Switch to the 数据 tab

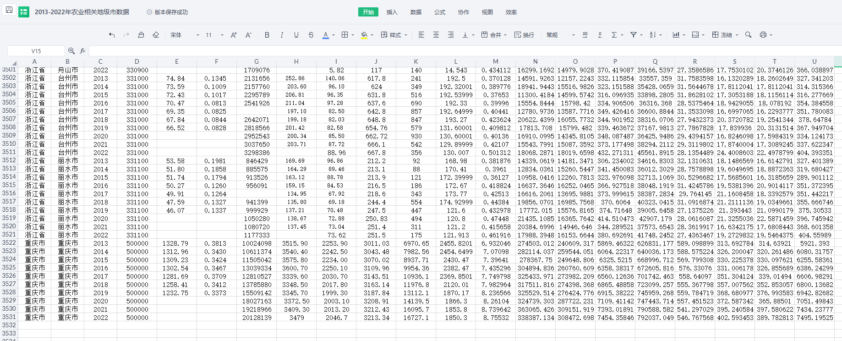click(416, 12)
